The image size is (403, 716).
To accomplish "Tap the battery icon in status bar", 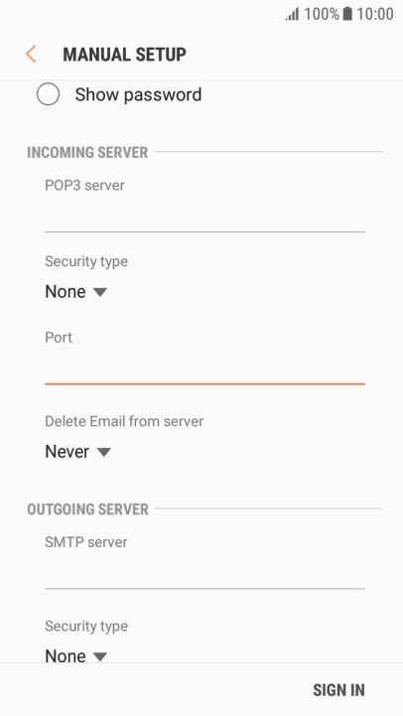I will [347, 14].
